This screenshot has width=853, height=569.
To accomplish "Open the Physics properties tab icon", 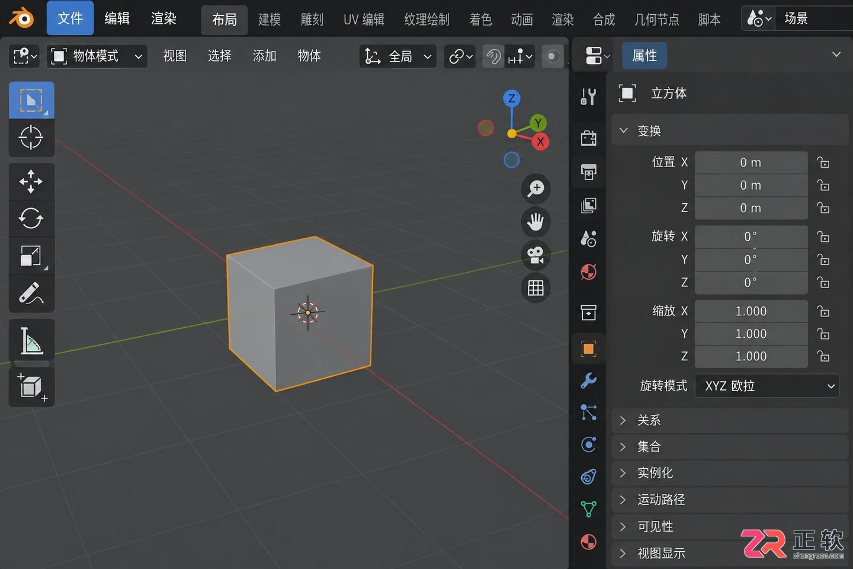I will point(588,445).
